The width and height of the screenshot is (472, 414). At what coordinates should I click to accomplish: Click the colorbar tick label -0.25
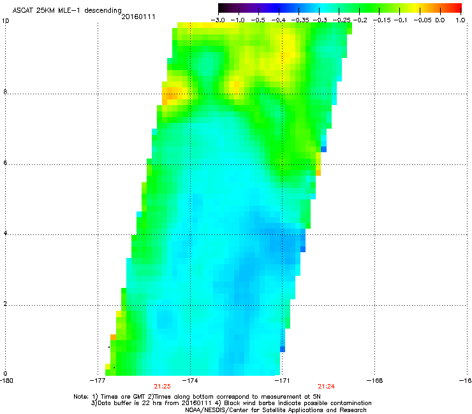pyautogui.click(x=341, y=20)
